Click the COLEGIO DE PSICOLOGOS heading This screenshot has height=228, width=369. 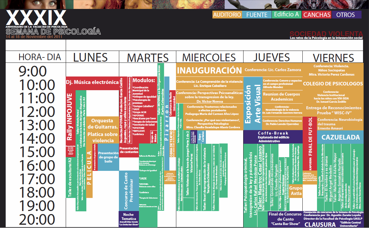tap(333, 84)
